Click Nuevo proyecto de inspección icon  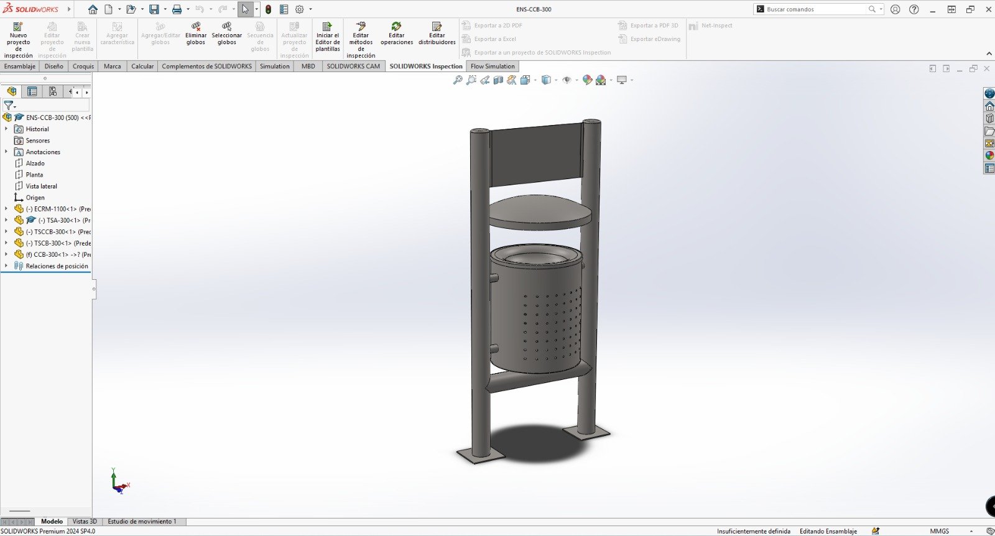click(x=18, y=27)
